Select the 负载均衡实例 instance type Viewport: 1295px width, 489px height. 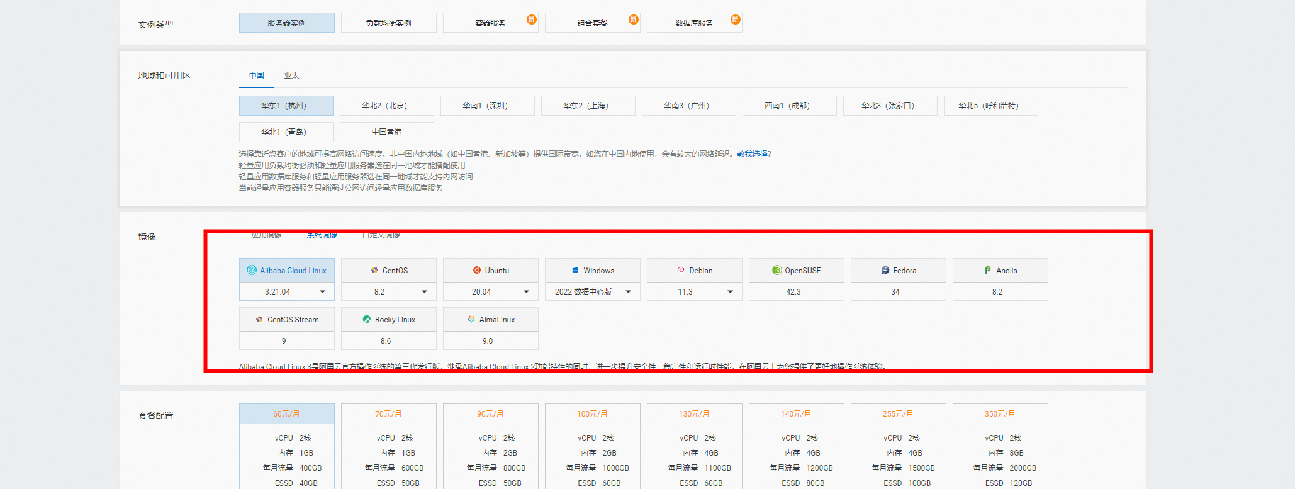tap(389, 23)
